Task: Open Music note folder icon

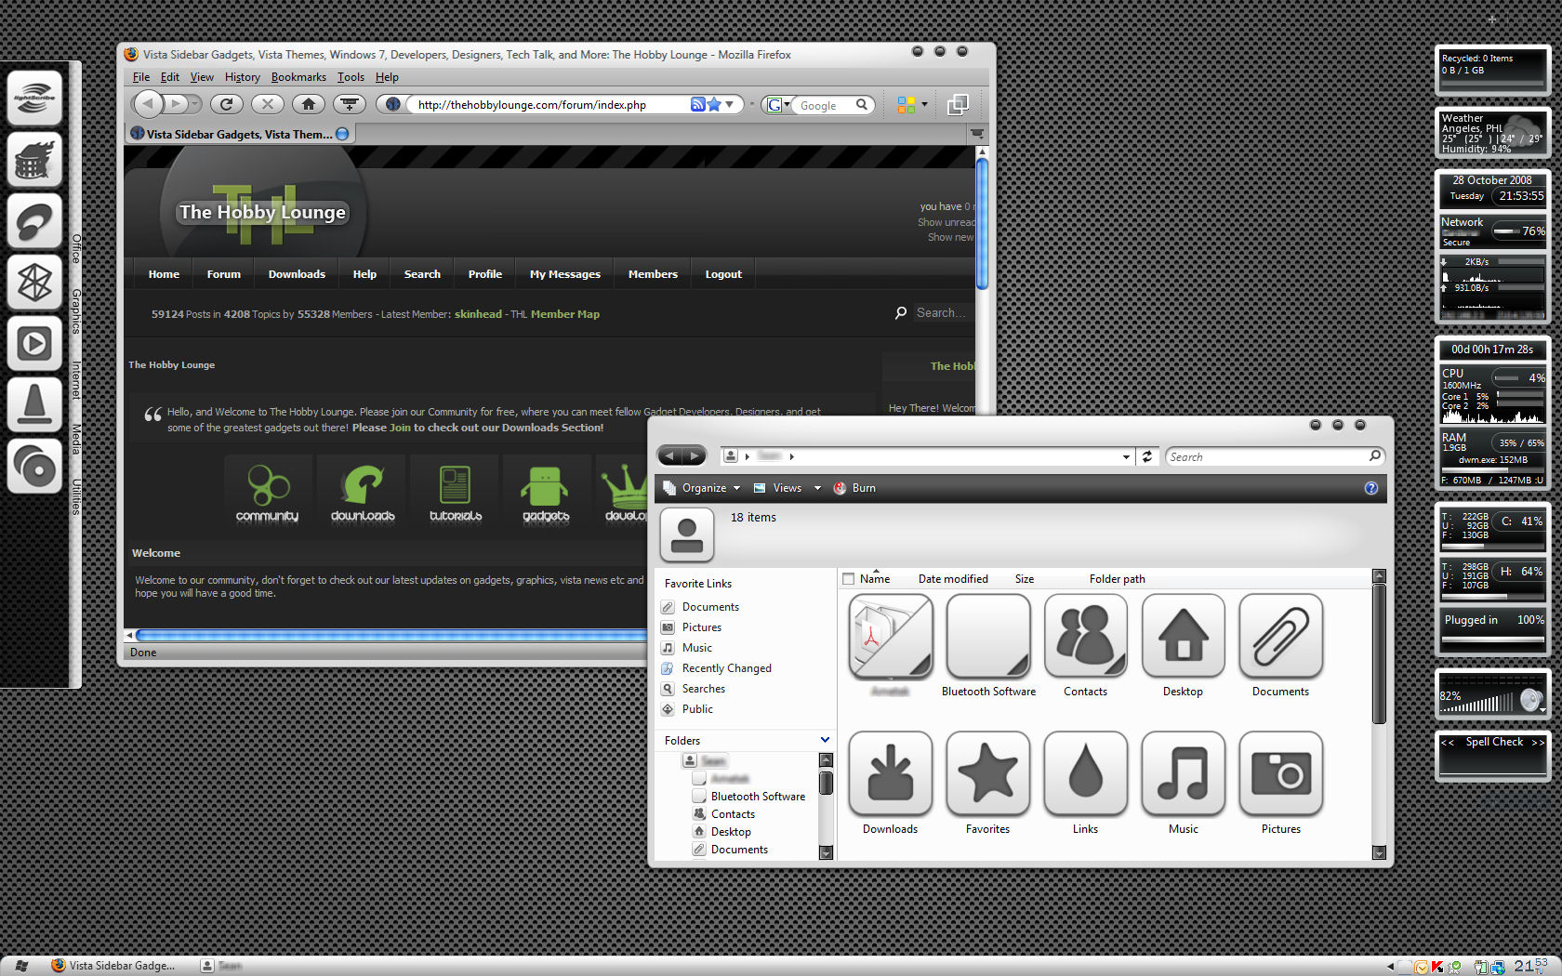Action: tap(1184, 774)
